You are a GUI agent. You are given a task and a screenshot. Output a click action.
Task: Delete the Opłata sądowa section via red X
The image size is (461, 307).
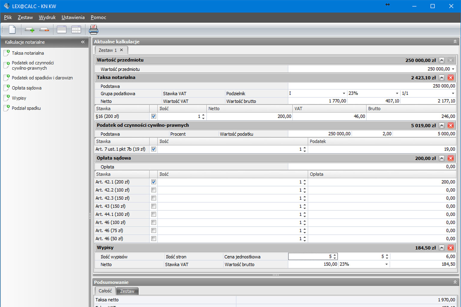pyautogui.click(x=450, y=158)
